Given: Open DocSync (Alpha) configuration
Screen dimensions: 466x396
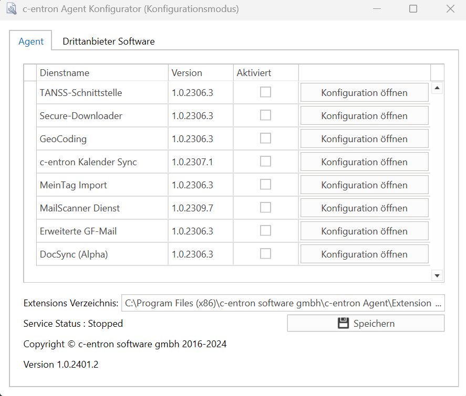Looking at the screenshot, I should pyautogui.click(x=365, y=254).
